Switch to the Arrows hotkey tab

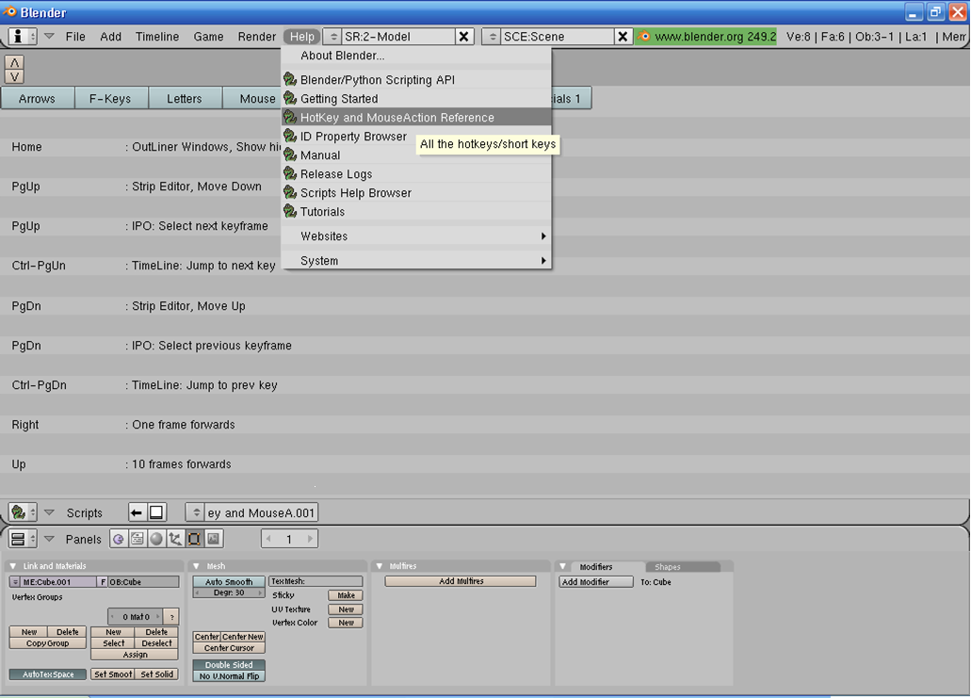[37, 99]
